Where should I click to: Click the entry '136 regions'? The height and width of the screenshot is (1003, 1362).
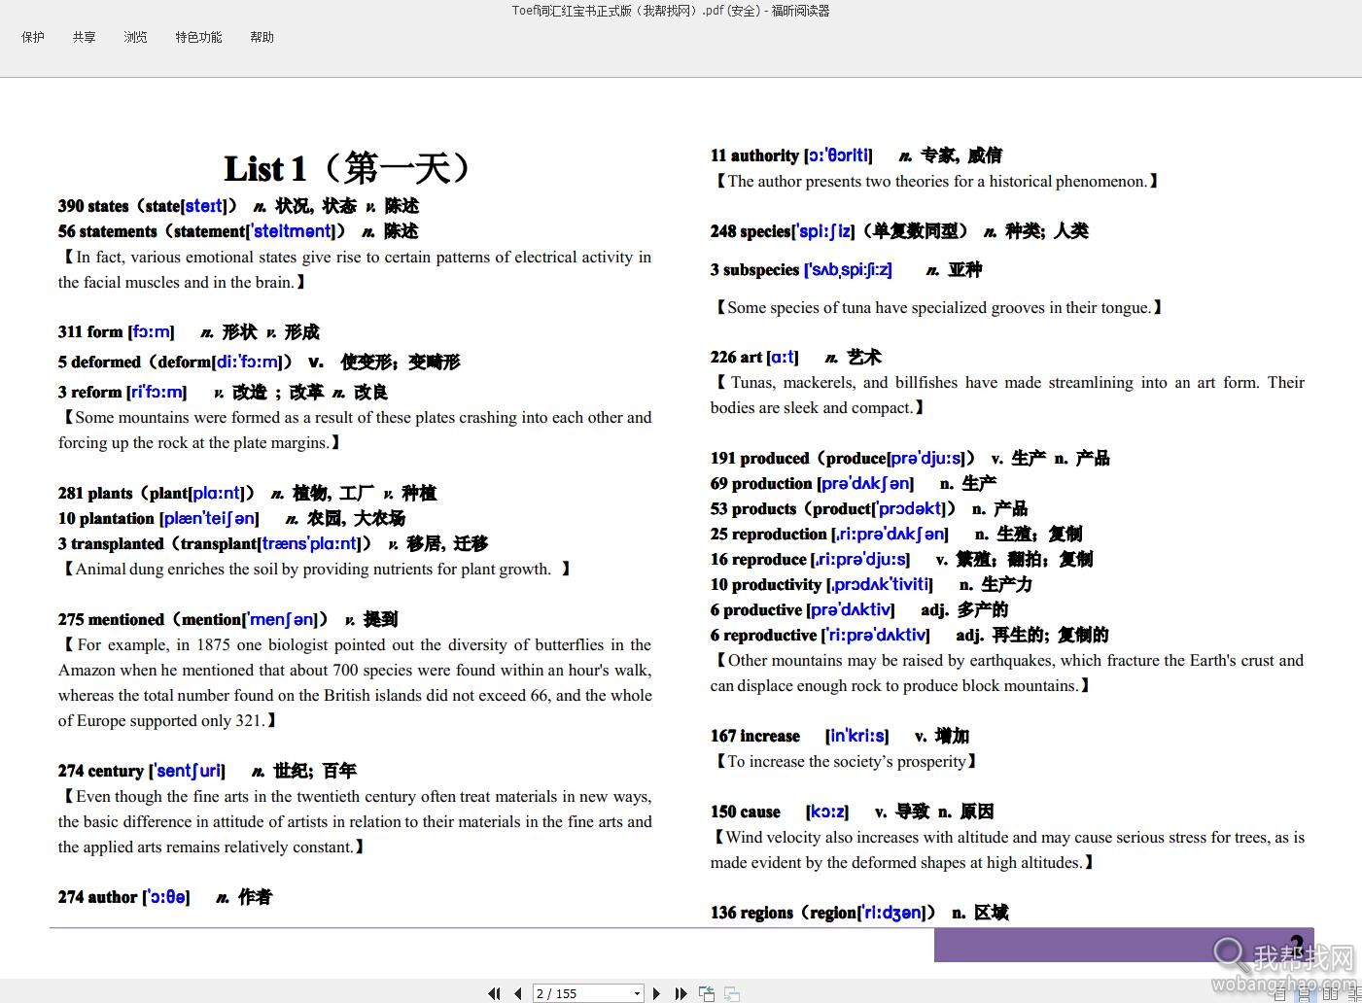[859, 913]
